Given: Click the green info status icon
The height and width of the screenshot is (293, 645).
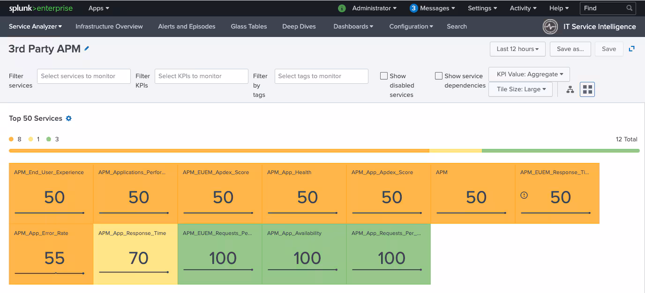Looking at the screenshot, I should pyautogui.click(x=342, y=8).
